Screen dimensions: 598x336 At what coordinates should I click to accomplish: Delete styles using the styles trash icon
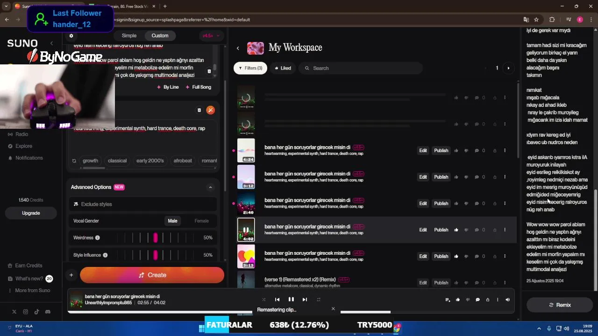pyautogui.click(x=199, y=110)
